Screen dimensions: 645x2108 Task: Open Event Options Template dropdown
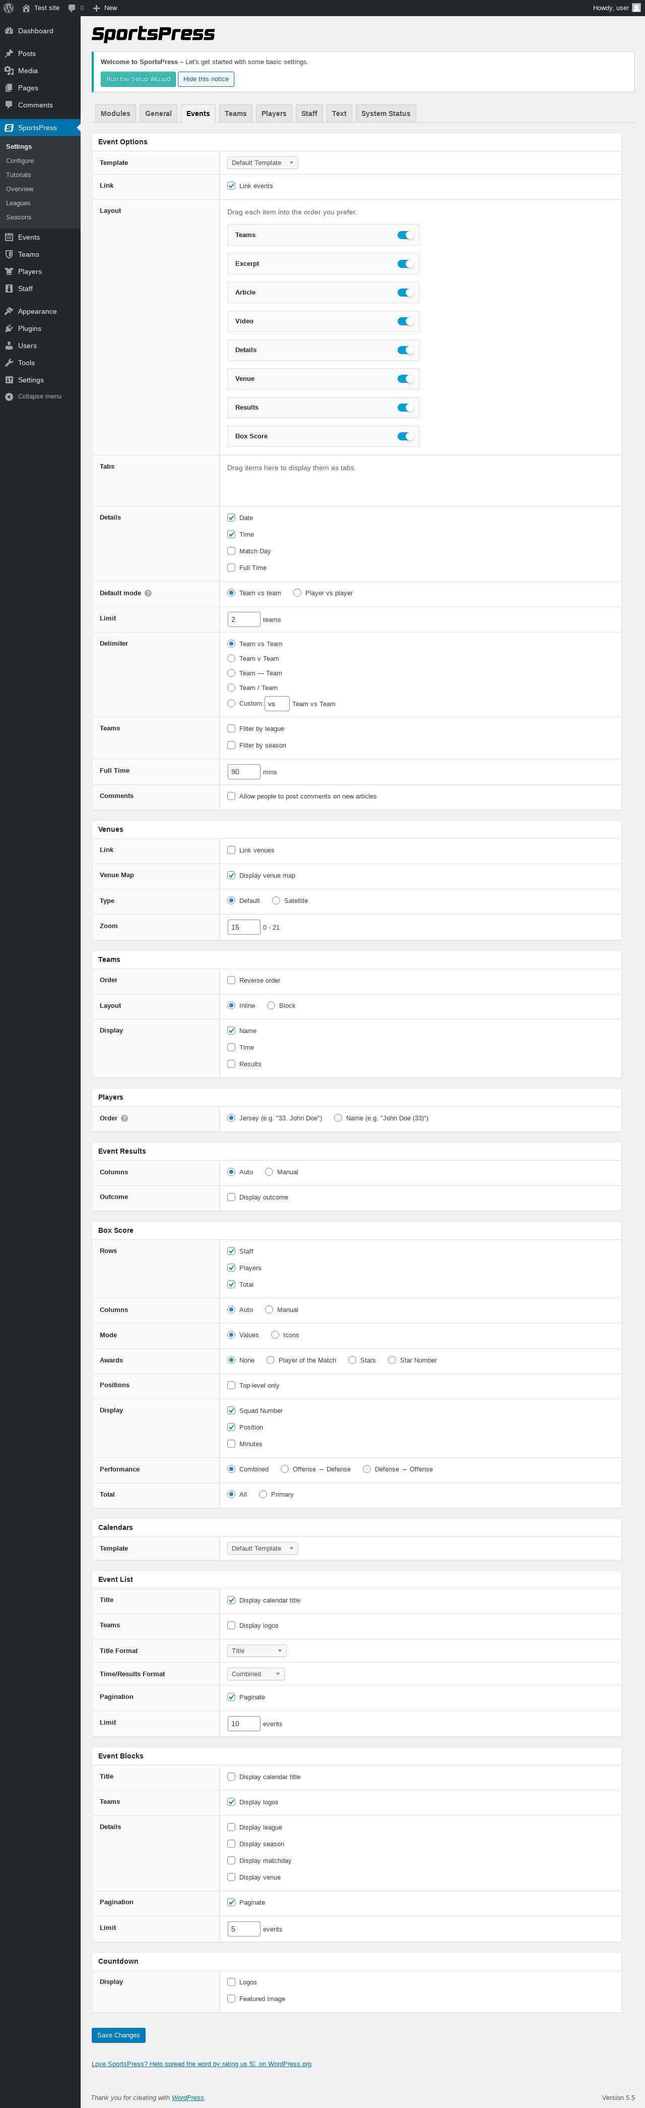(x=263, y=163)
